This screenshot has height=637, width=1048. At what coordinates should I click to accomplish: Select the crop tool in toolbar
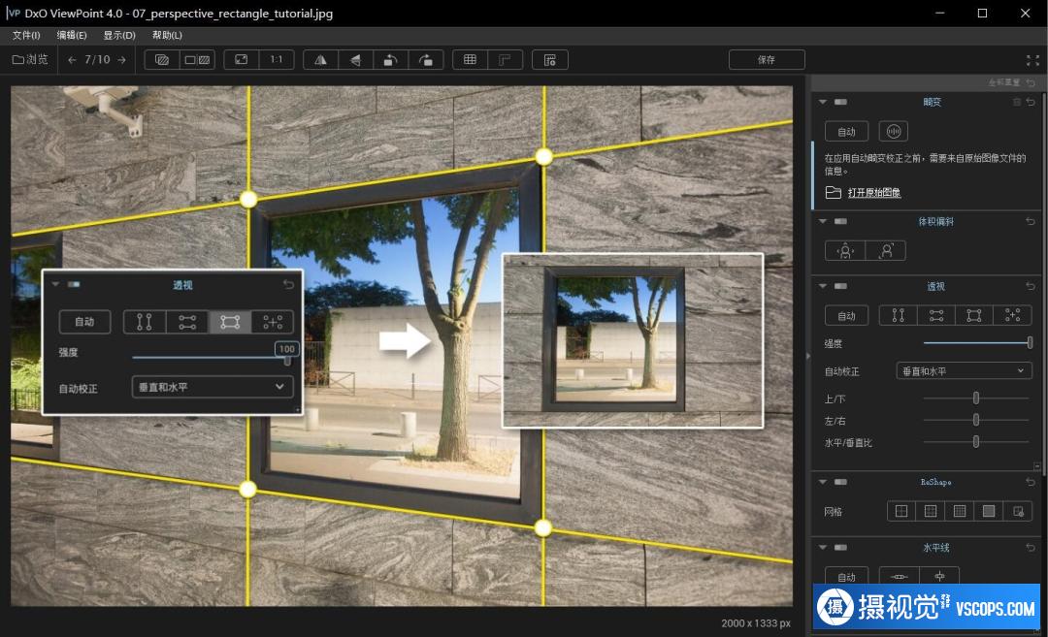(x=505, y=60)
